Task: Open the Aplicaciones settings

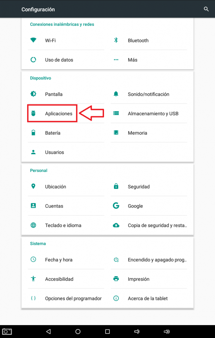Action: 58,114
